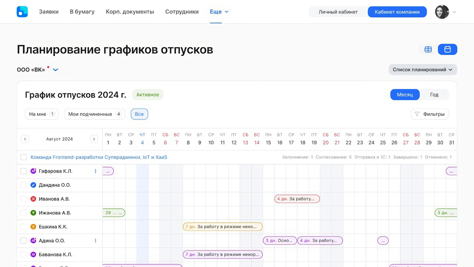
Task: Tick the checkbox beside Ешкина К.К.
Action: (23, 227)
